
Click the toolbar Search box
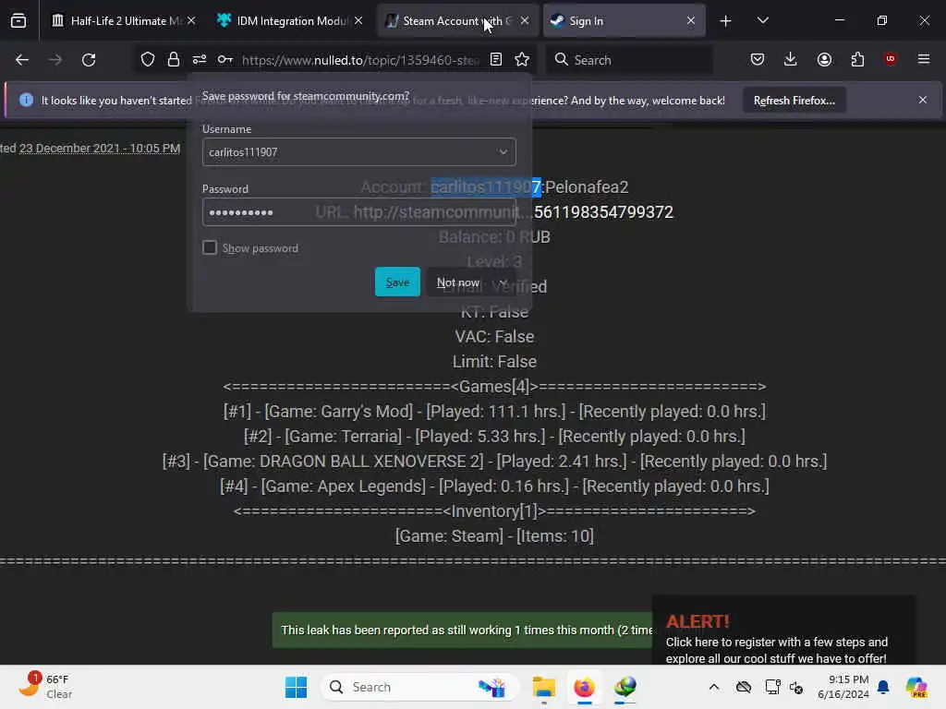pos(629,60)
